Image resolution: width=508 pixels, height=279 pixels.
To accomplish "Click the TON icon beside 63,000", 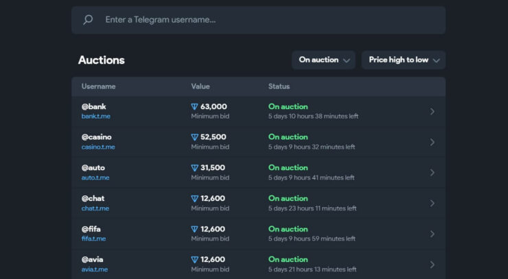I will (x=194, y=107).
